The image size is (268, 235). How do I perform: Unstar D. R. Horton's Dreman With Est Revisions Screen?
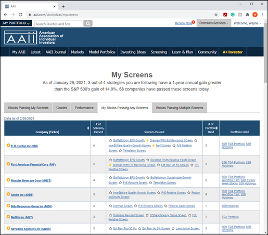tap(147, 140)
